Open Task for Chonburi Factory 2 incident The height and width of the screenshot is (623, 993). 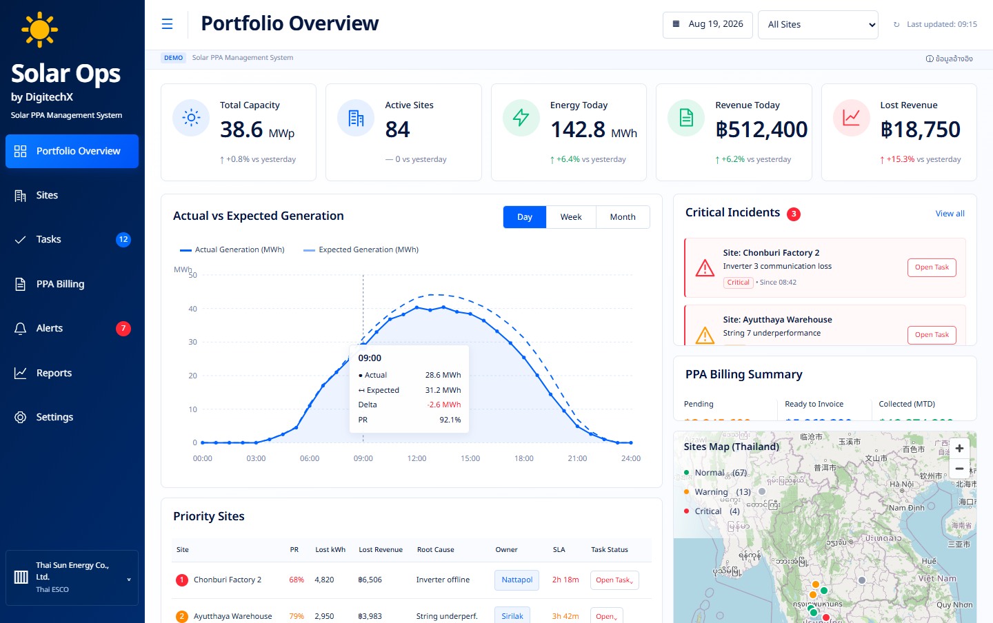point(932,267)
